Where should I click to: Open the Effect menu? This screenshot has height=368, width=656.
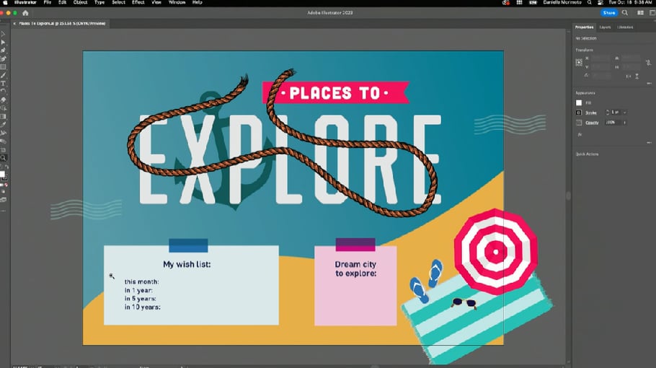[137, 3]
